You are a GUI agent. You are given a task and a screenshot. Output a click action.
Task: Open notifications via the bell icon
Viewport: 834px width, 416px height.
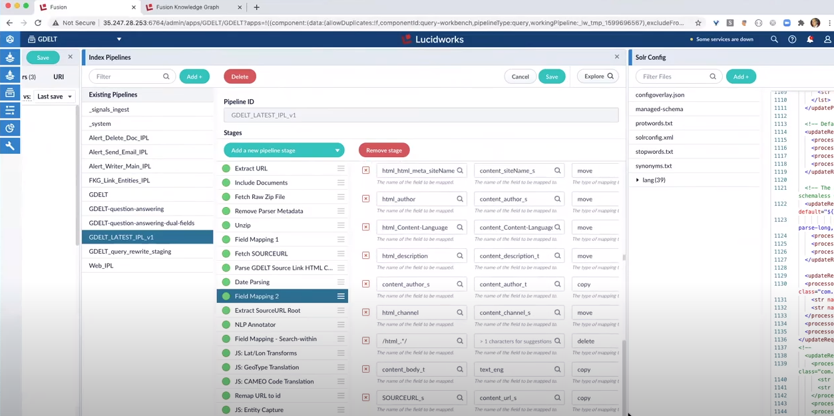809,39
